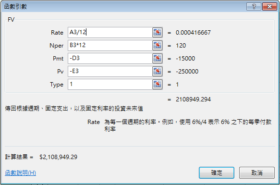Image resolution: width=280 pixels, height=185 pixels.
Task: Click the calculated result $2,108,949.29
Action: coord(59,157)
